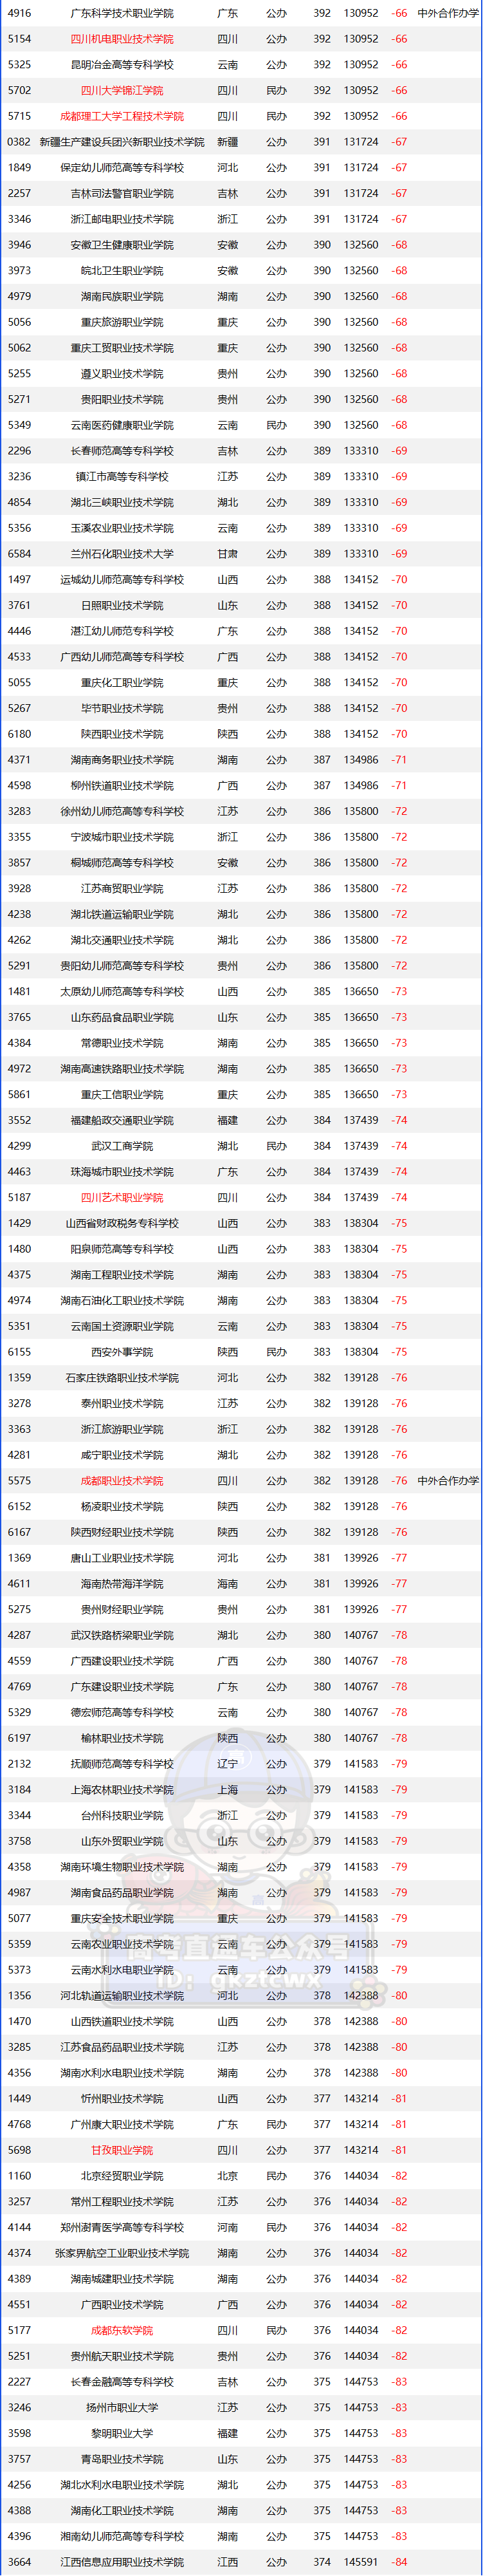Image resolution: width=483 pixels, height=2576 pixels.
Task: Click school name 遵义职业技术学院
Action: tap(122, 373)
